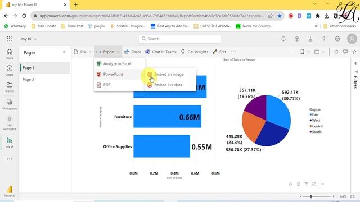360x202 pixels.
Task: Choose Analyze in Excel
Action: click(120, 63)
